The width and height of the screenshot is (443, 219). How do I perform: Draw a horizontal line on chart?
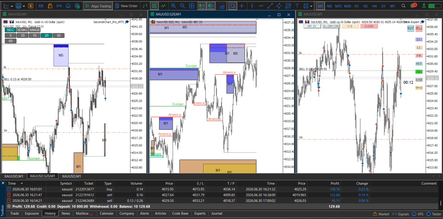pyautogui.click(x=261, y=6)
